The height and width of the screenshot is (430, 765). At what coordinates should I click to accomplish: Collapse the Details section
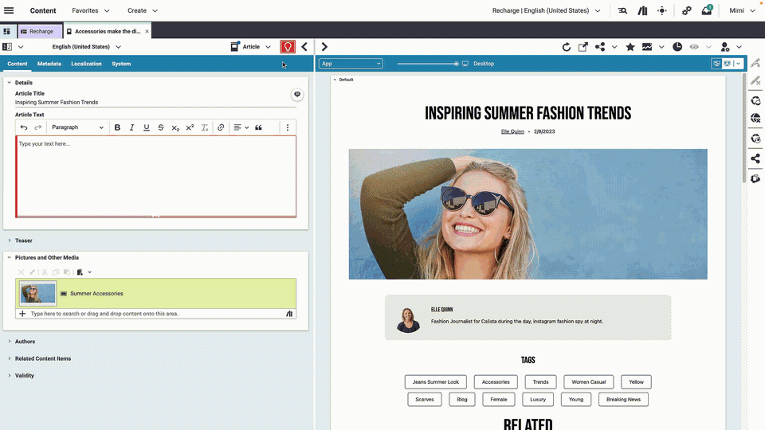coord(10,82)
